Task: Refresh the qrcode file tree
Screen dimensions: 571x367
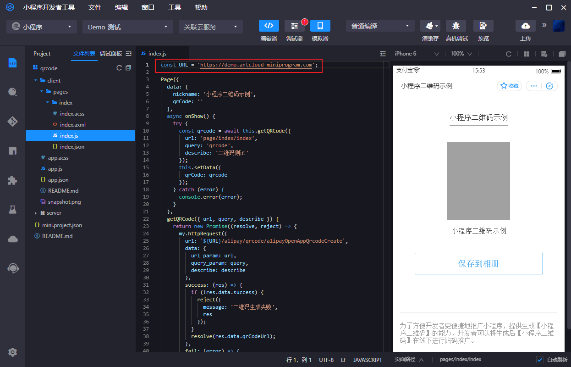Action: point(119,68)
